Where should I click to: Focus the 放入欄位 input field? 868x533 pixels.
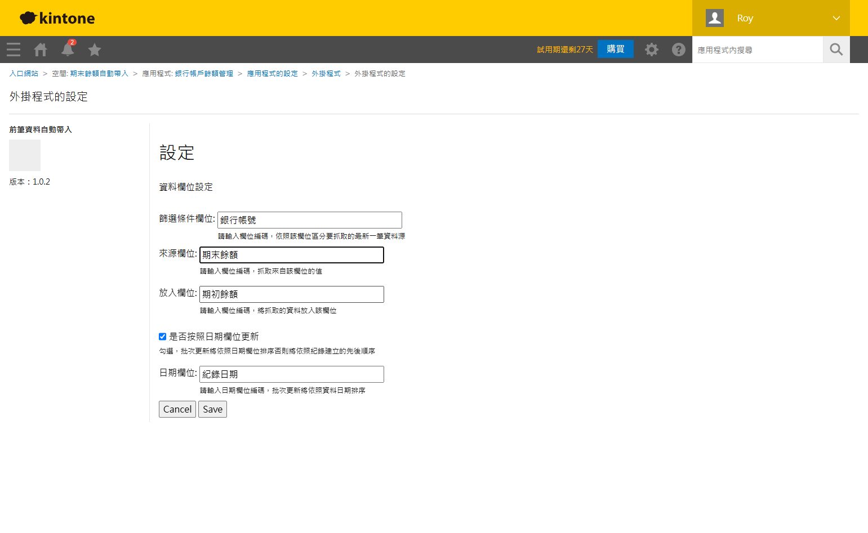click(x=292, y=294)
